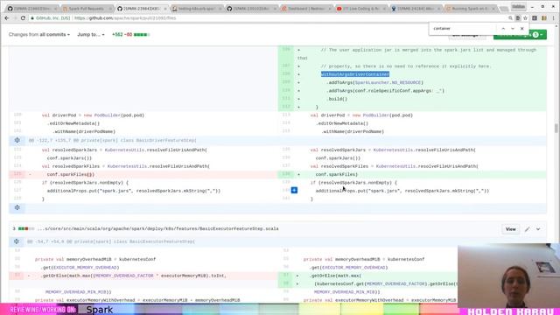Click the zoom magnifier icon in address bar
This screenshot has height=315, width=560.
pyautogui.click(x=510, y=17)
